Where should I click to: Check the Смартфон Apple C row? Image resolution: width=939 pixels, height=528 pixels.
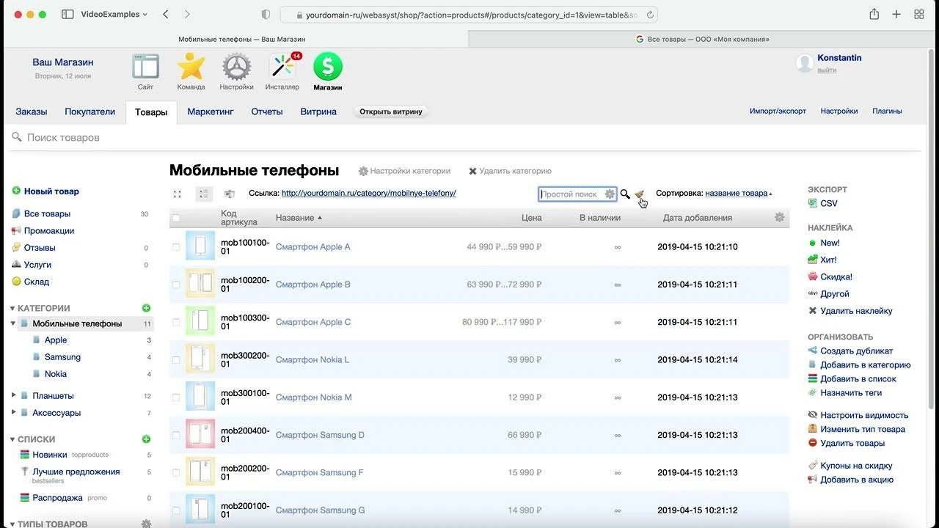[x=176, y=322]
